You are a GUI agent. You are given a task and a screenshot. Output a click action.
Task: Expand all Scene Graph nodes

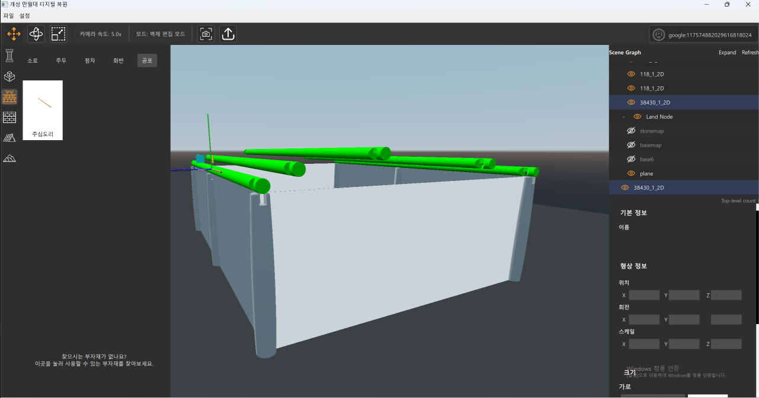tap(727, 53)
